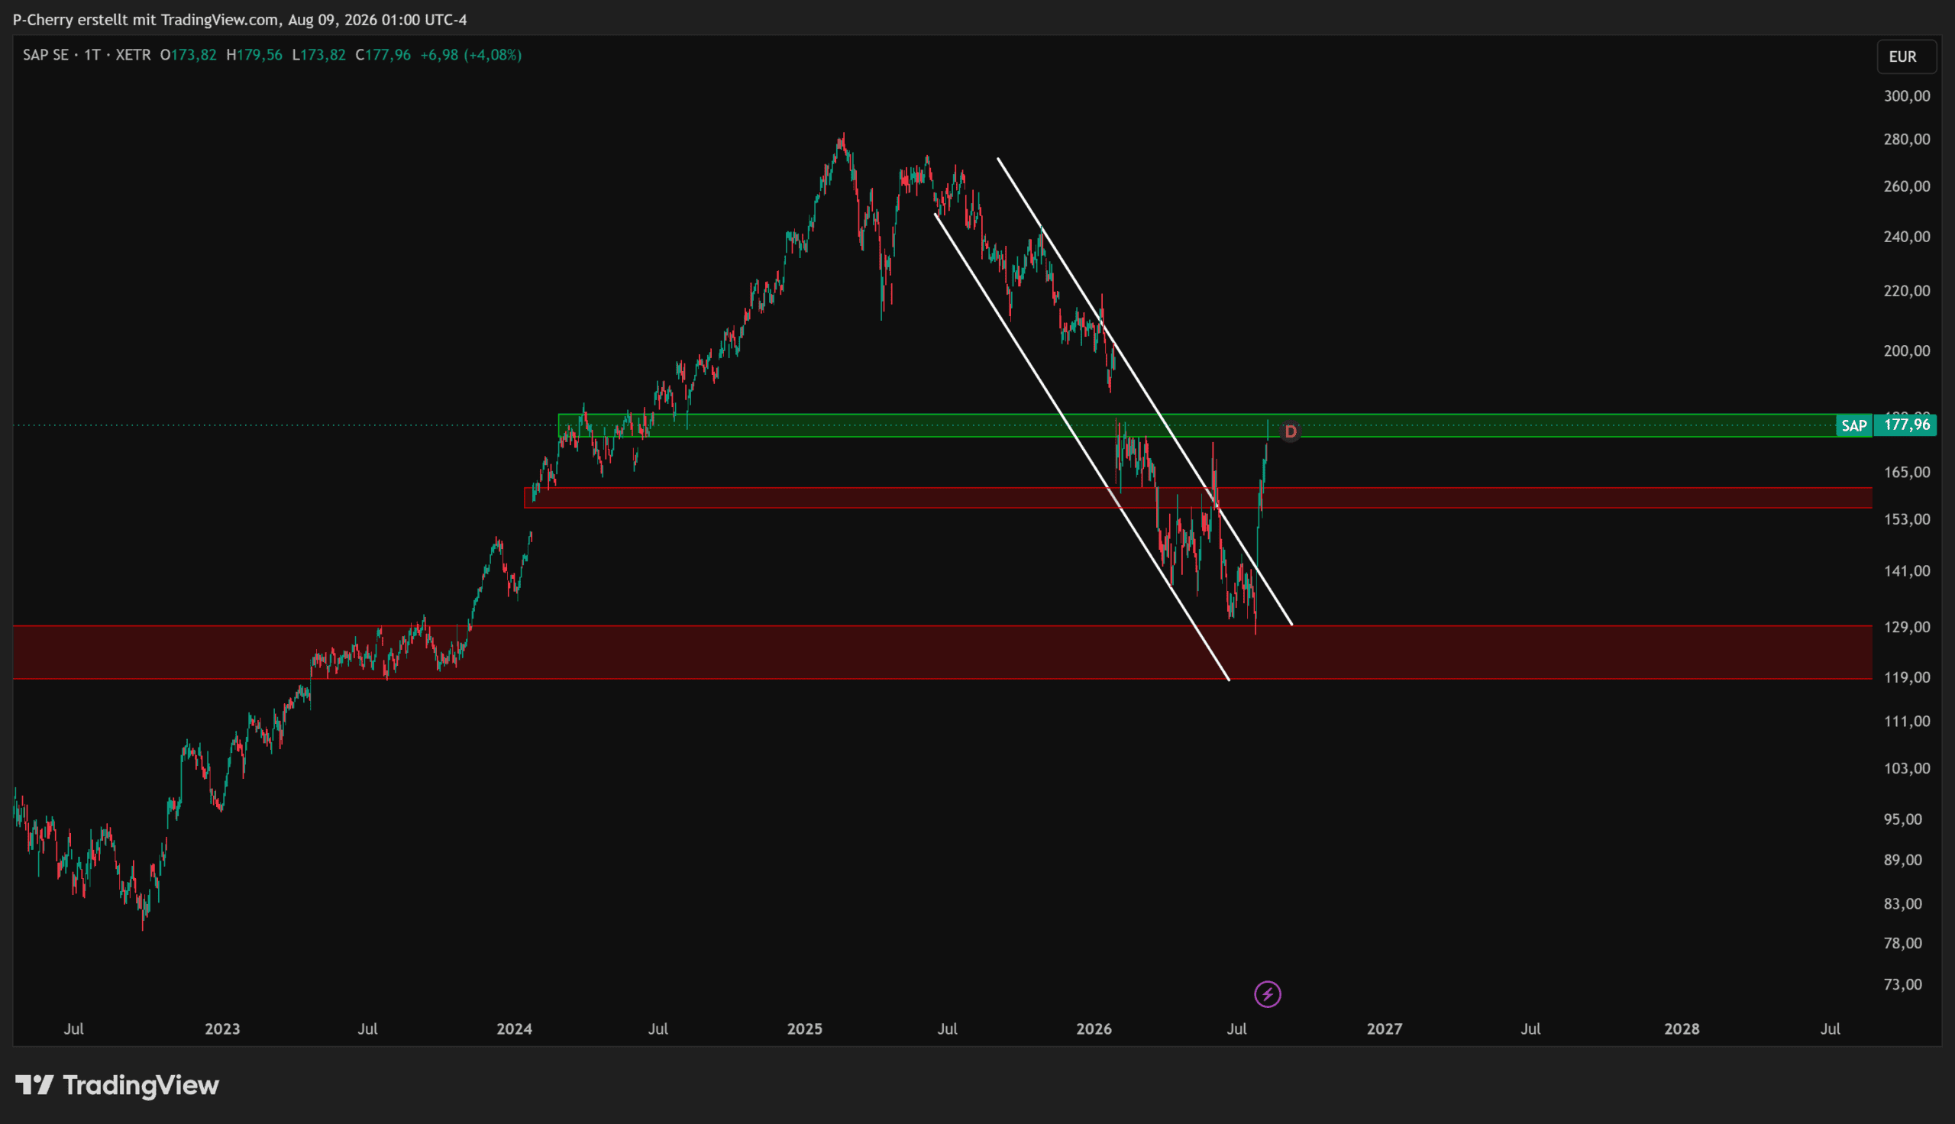Click the 95,00 price axis label
Viewport: 1955px width, 1124px height.
(x=1902, y=819)
